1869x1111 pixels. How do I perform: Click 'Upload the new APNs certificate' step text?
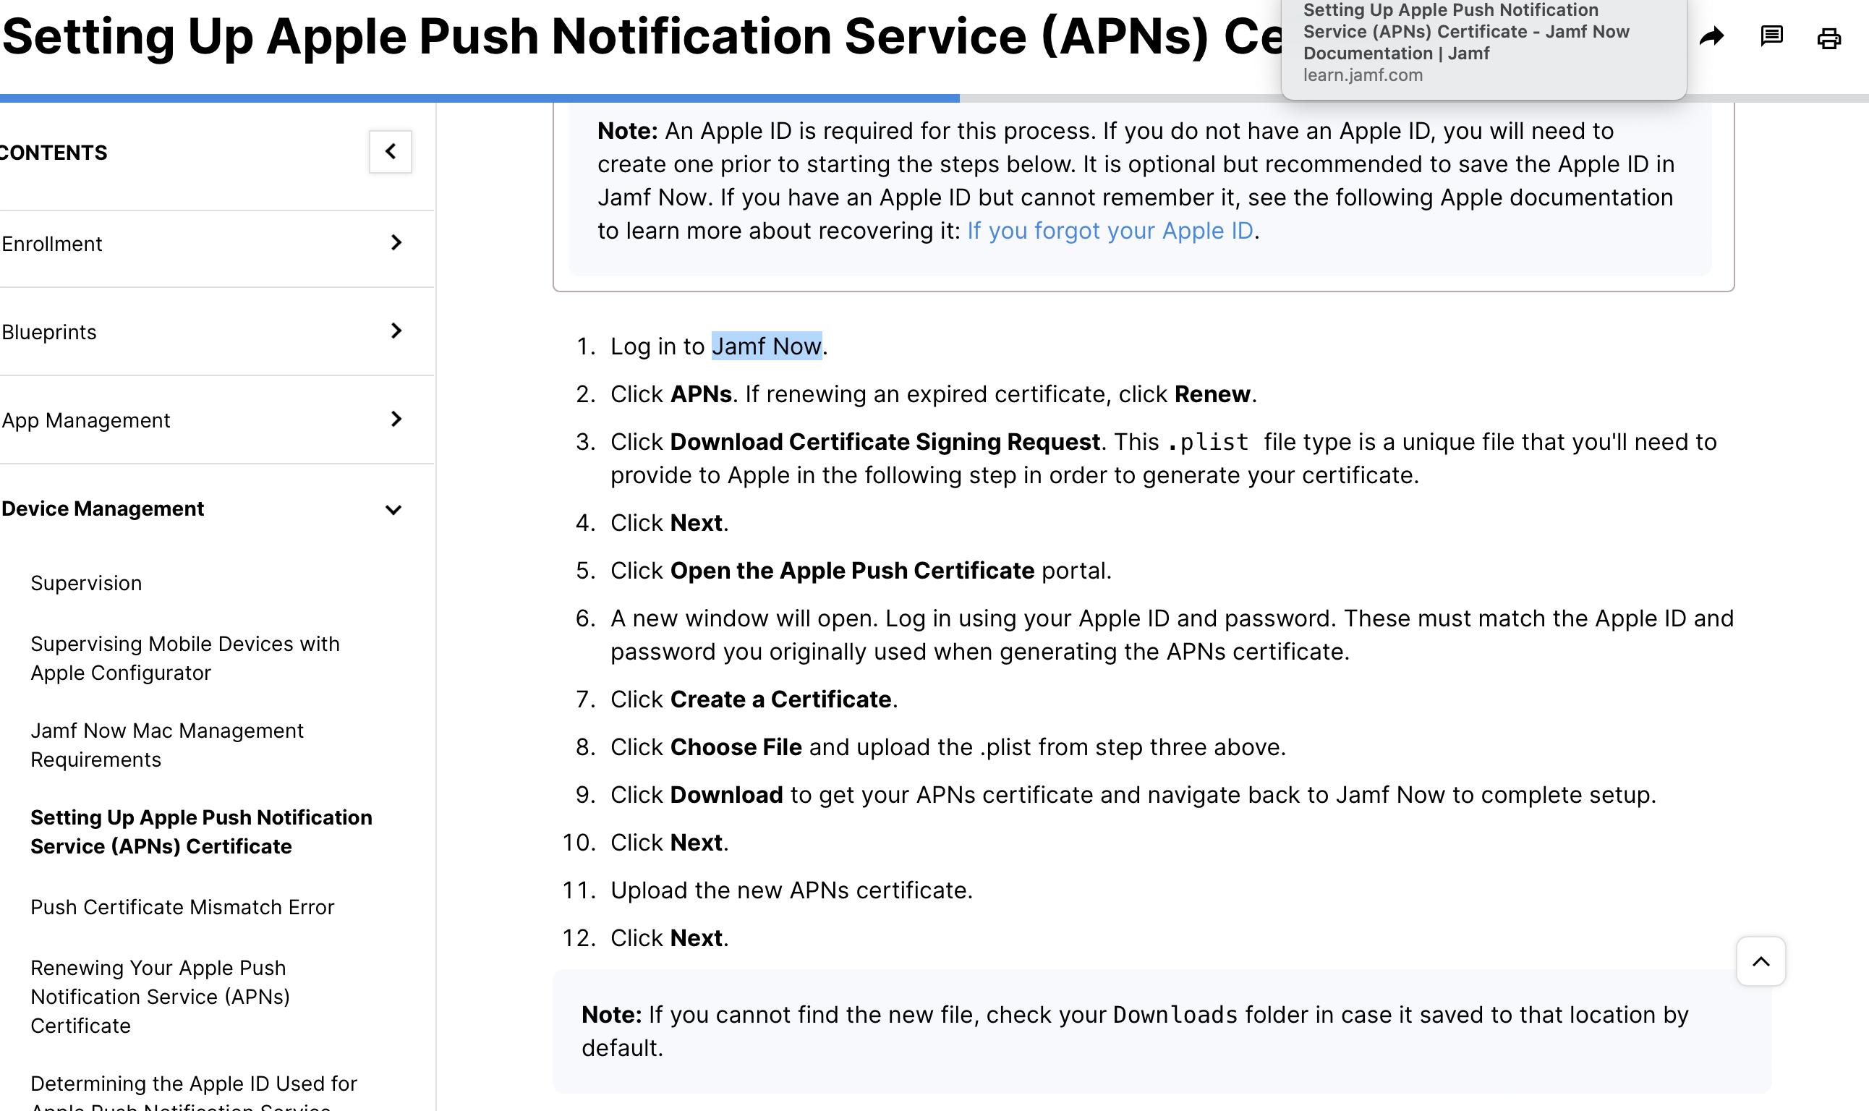click(791, 890)
